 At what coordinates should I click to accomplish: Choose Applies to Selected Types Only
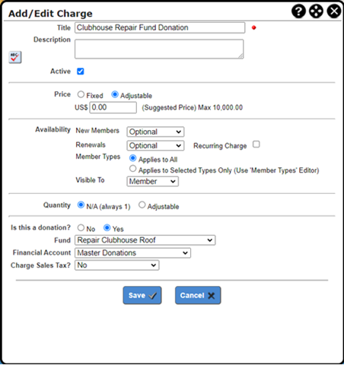click(132, 169)
